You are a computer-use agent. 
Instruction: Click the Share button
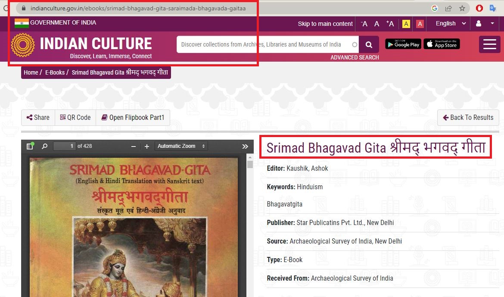[38, 117]
